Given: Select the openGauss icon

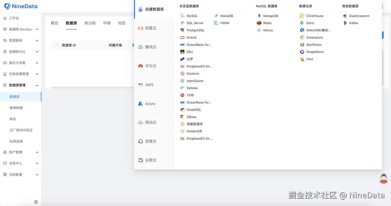Looking at the screenshot, I should click(182, 81).
